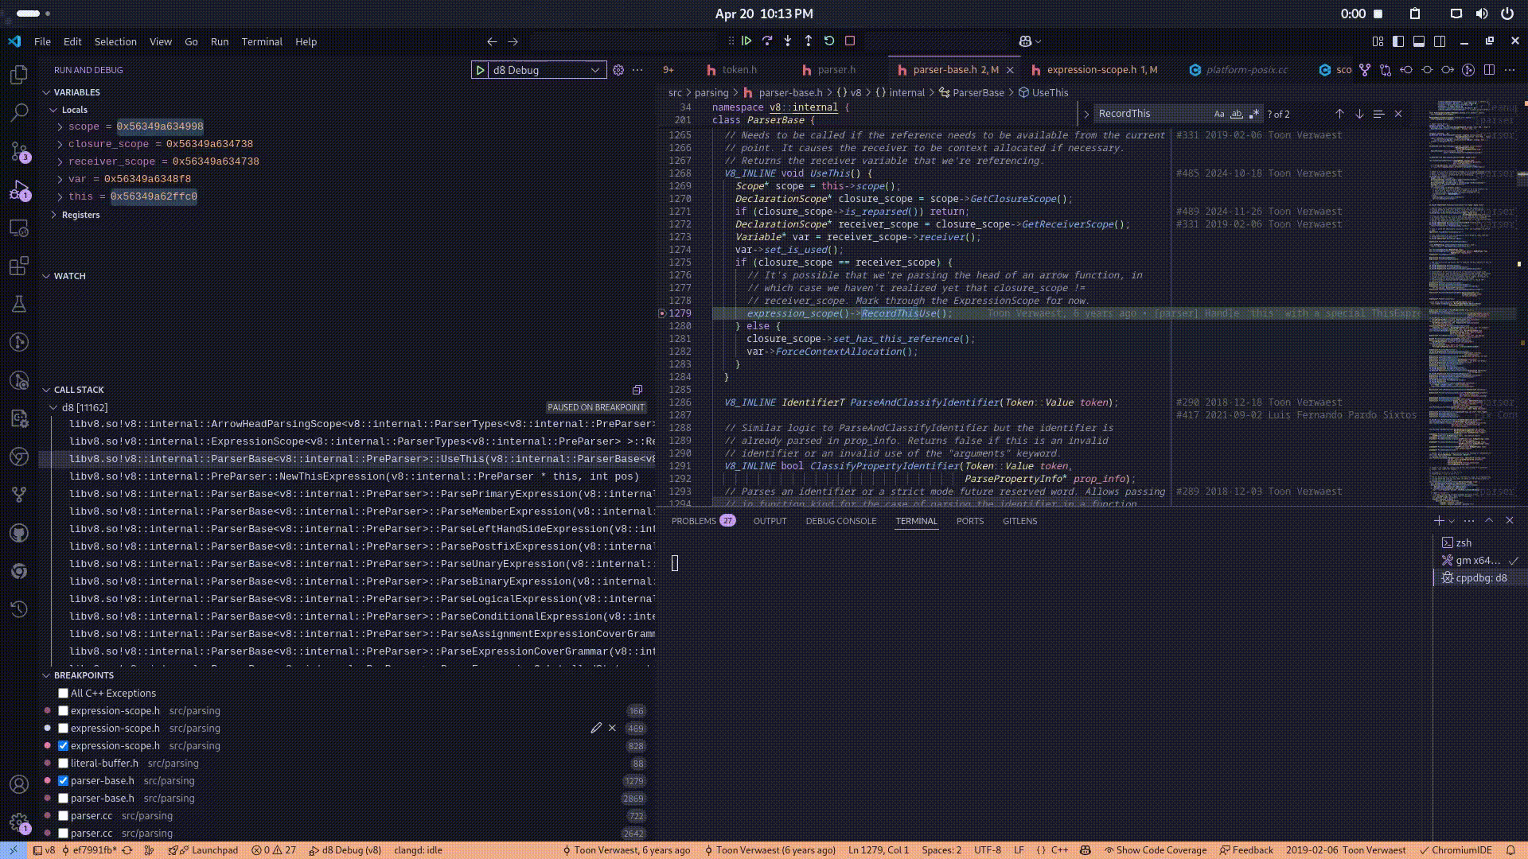Split the editor right
Viewport: 1528px width, 859px height.
tap(1489, 70)
